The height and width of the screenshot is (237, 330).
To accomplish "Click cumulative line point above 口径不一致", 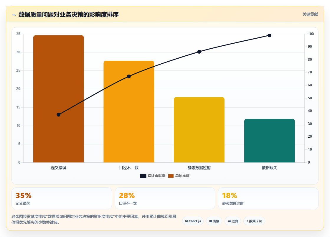I will [129, 76].
